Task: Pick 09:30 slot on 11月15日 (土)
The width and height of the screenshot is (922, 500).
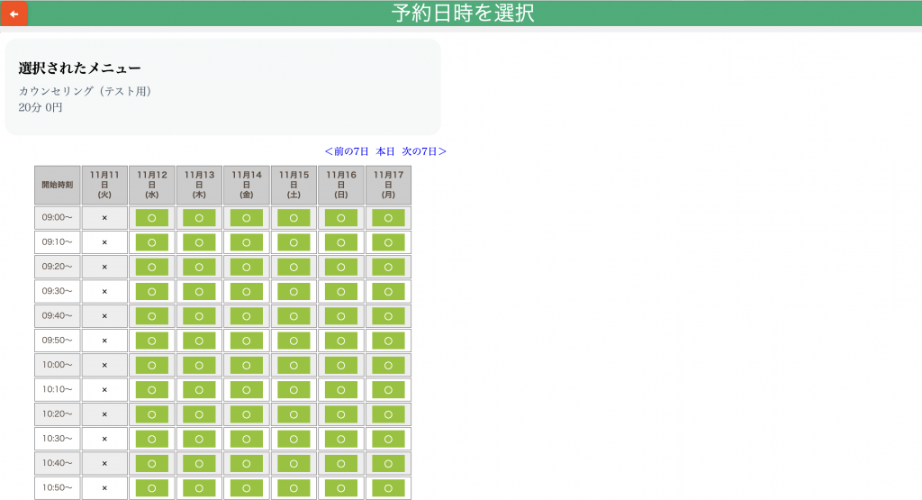Action: [x=294, y=292]
